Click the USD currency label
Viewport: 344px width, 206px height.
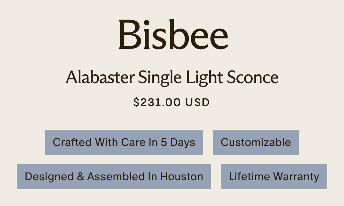198,102
